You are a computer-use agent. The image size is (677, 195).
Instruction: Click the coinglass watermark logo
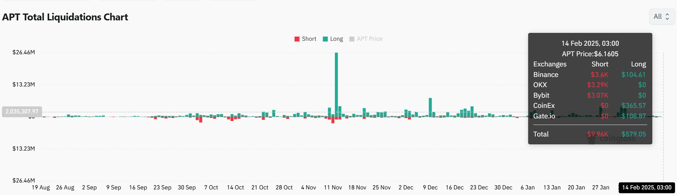592,140
